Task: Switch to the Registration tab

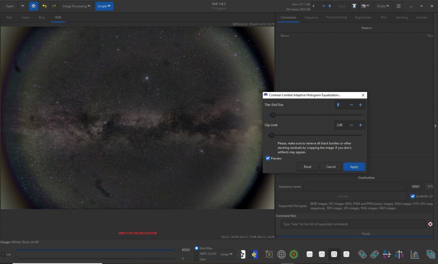Action: click(363, 17)
